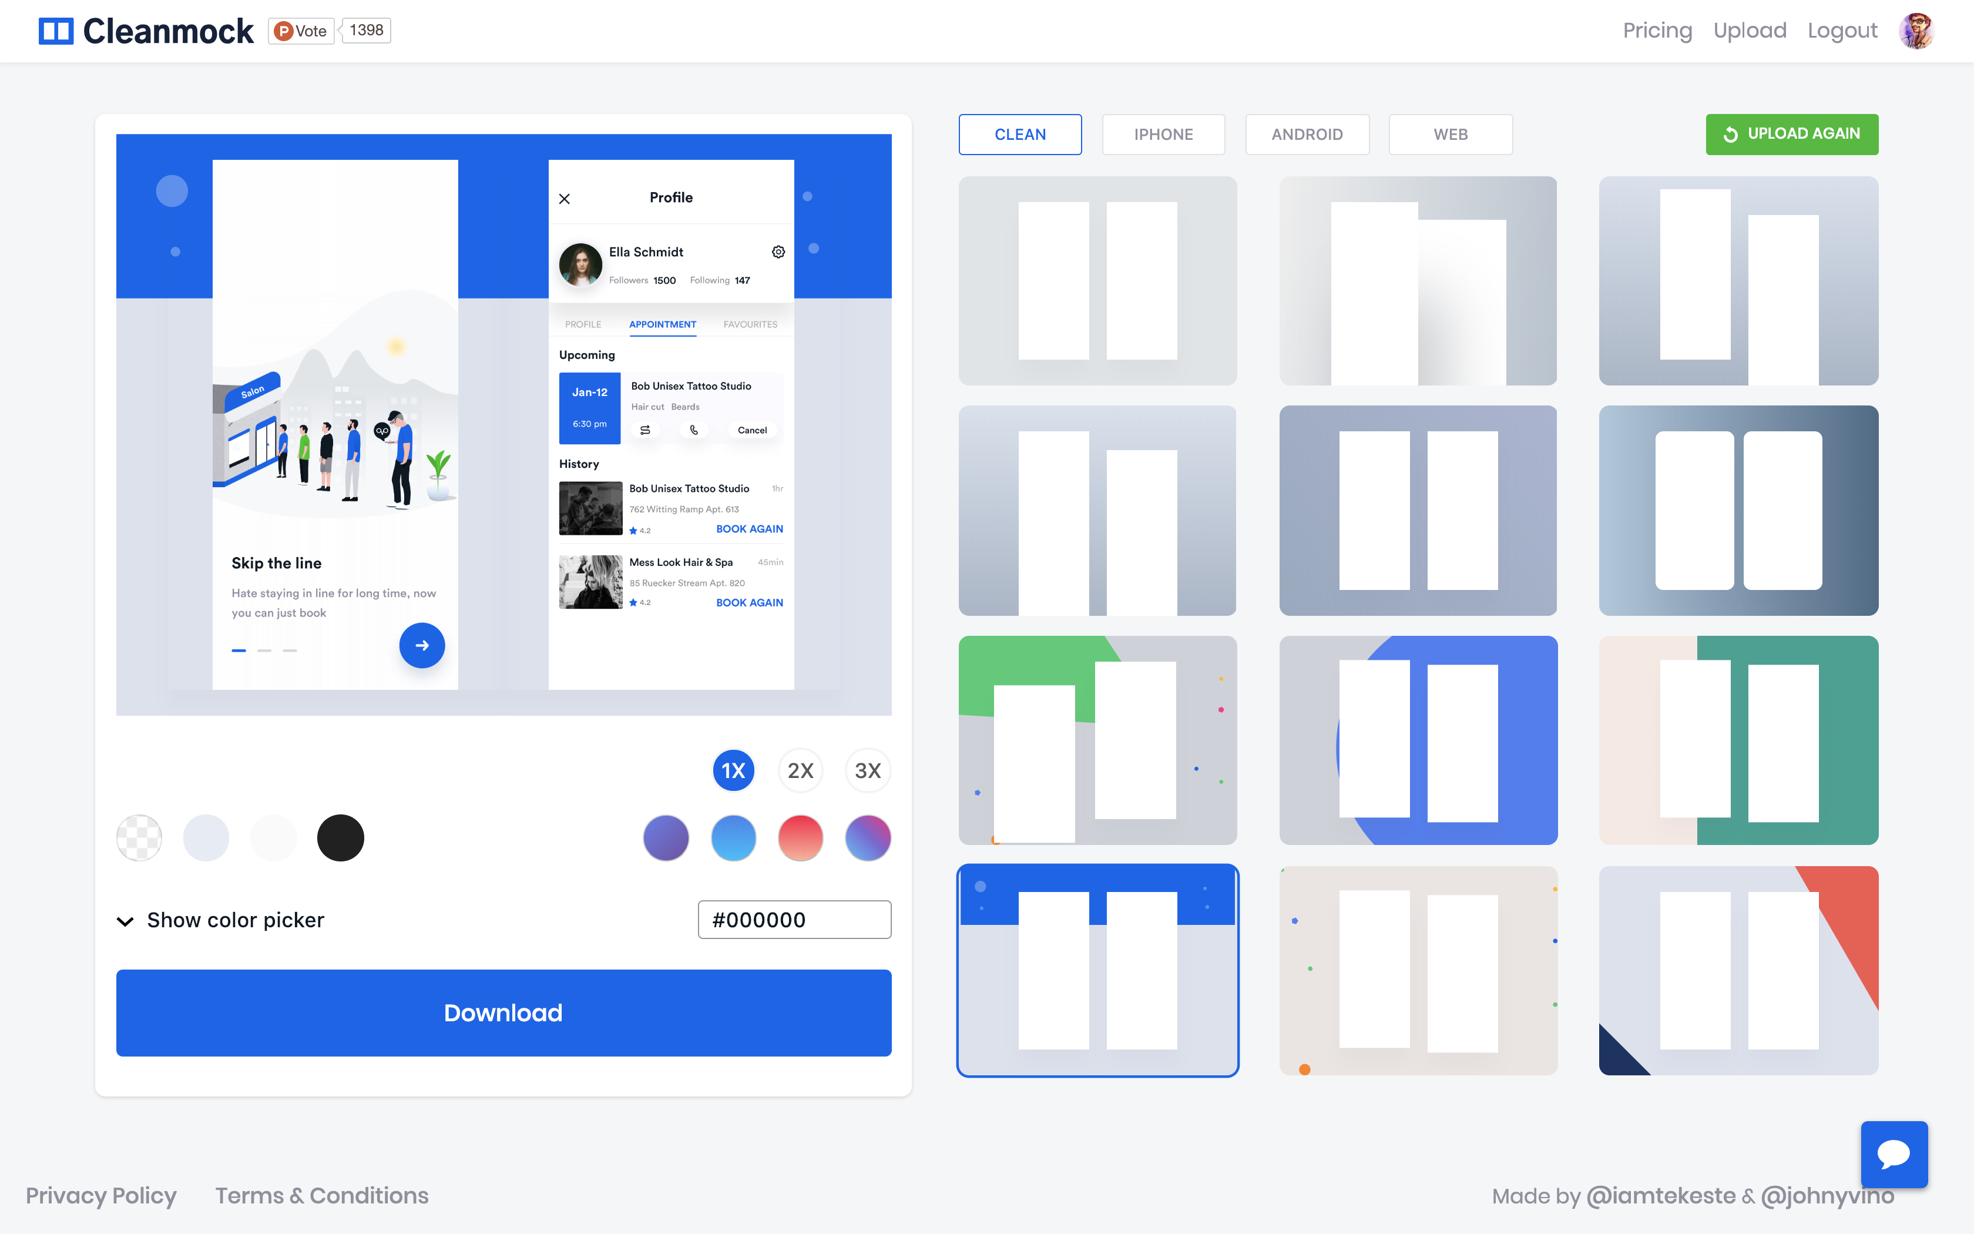Select the 2X export size

(800, 770)
